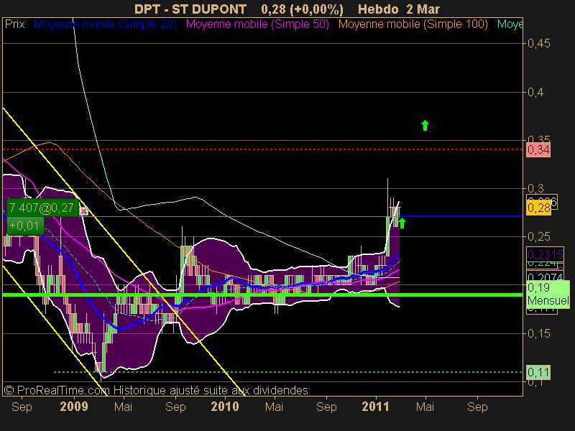
Task: Click the 7 407@0,27 order tag
Action: tap(42, 208)
